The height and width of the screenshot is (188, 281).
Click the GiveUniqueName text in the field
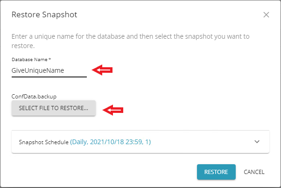coord(37,70)
